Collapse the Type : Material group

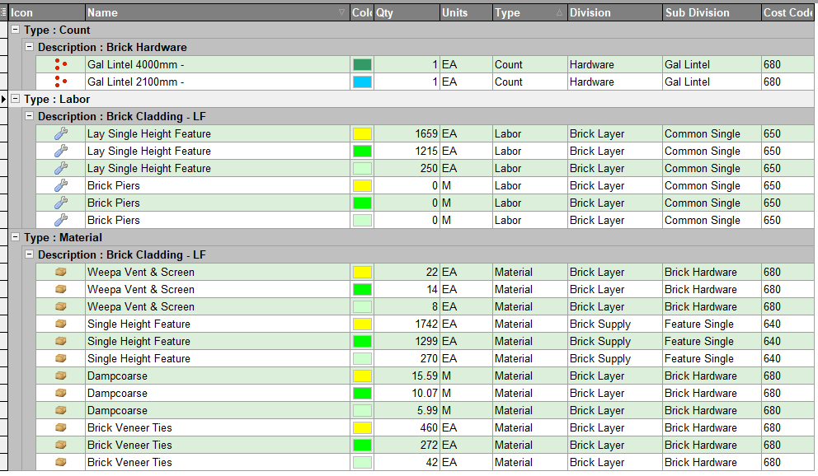click(x=16, y=237)
